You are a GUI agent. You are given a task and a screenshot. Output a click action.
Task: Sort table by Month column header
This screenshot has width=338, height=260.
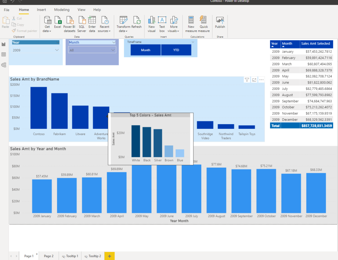[x=290, y=44]
